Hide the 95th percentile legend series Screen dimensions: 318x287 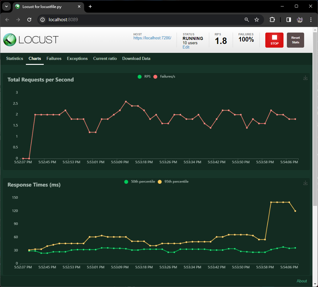pos(173,182)
